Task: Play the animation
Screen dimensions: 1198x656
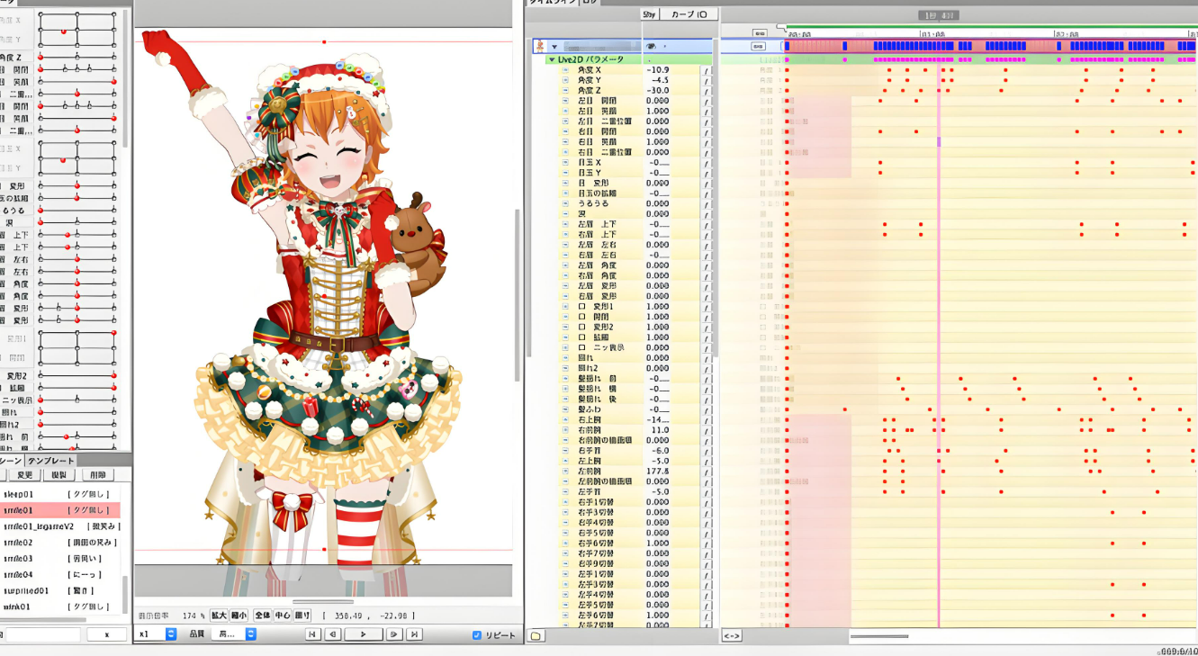Action: pyautogui.click(x=363, y=634)
